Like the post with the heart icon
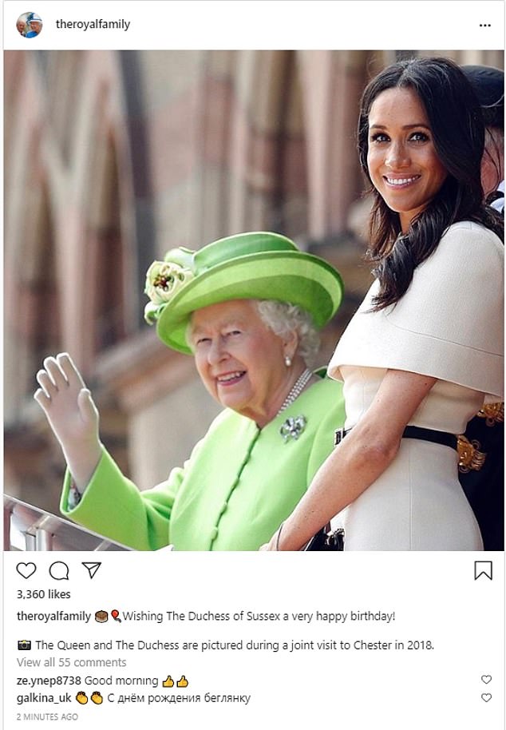506x730 pixels. point(26,569)
